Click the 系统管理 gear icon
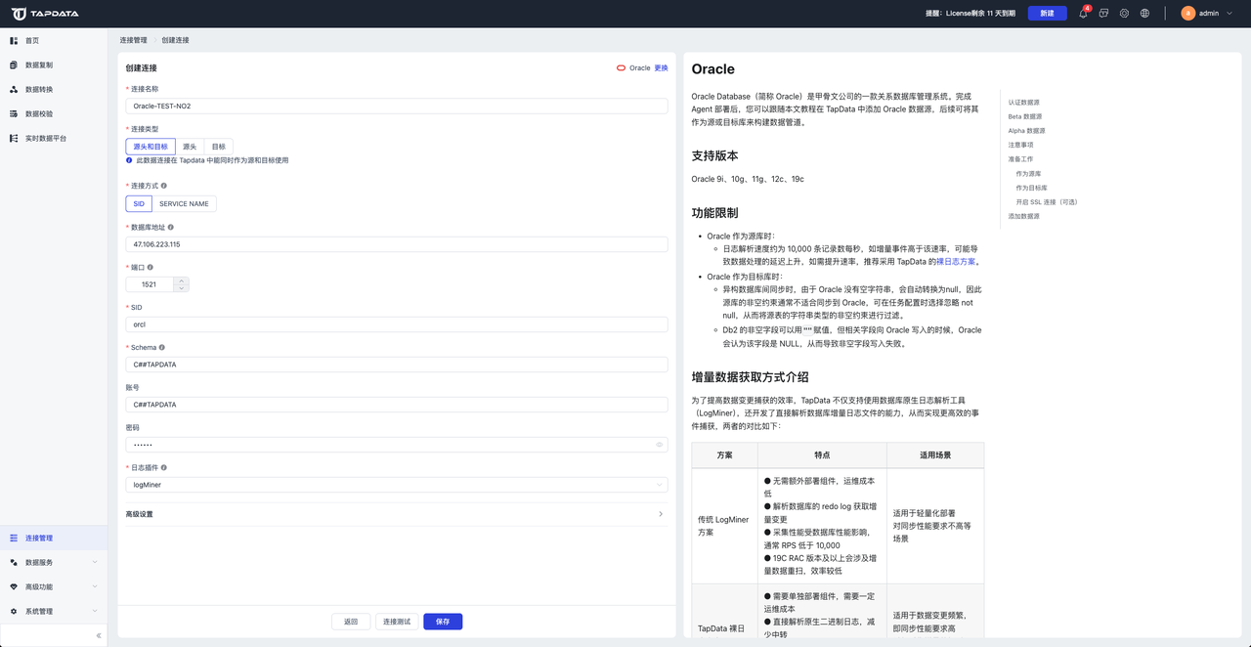1251x647 pixels. [14, 611]
